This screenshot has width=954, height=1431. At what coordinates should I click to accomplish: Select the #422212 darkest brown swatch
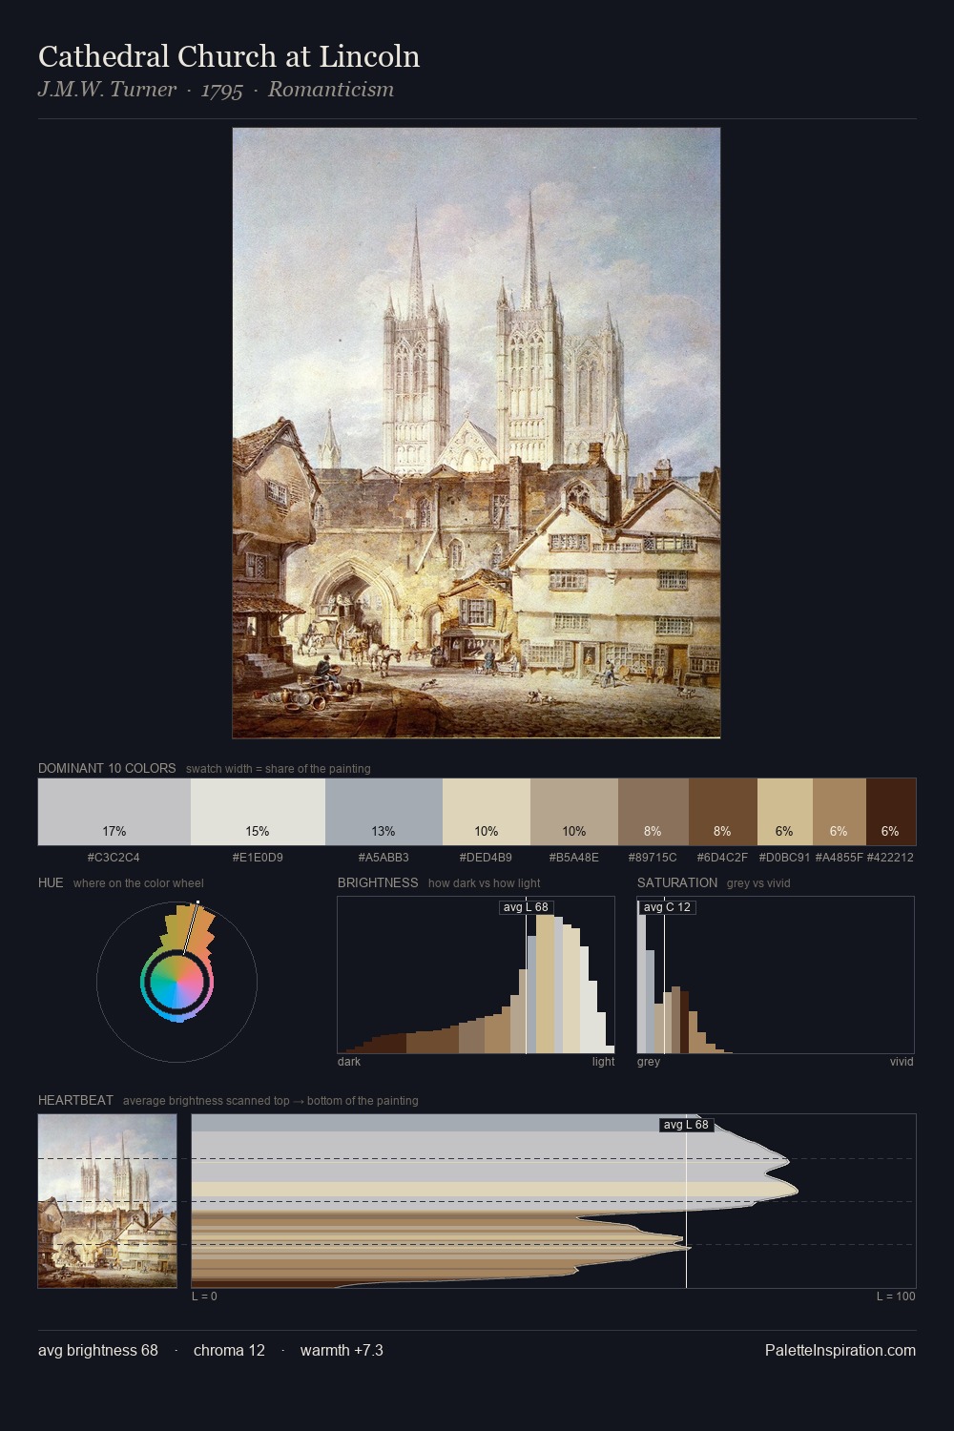pos(891,812)
